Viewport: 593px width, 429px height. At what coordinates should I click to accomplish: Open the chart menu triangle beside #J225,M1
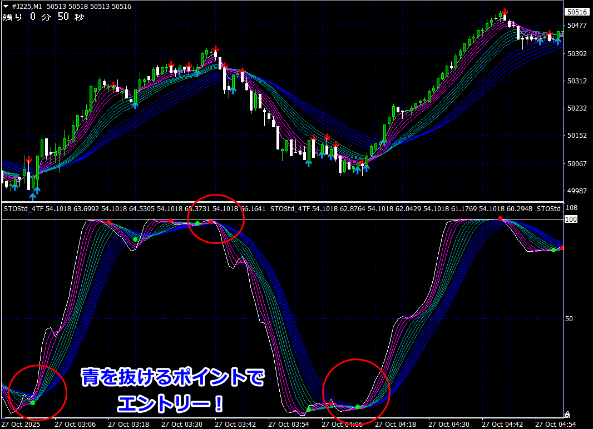point(6,7)
